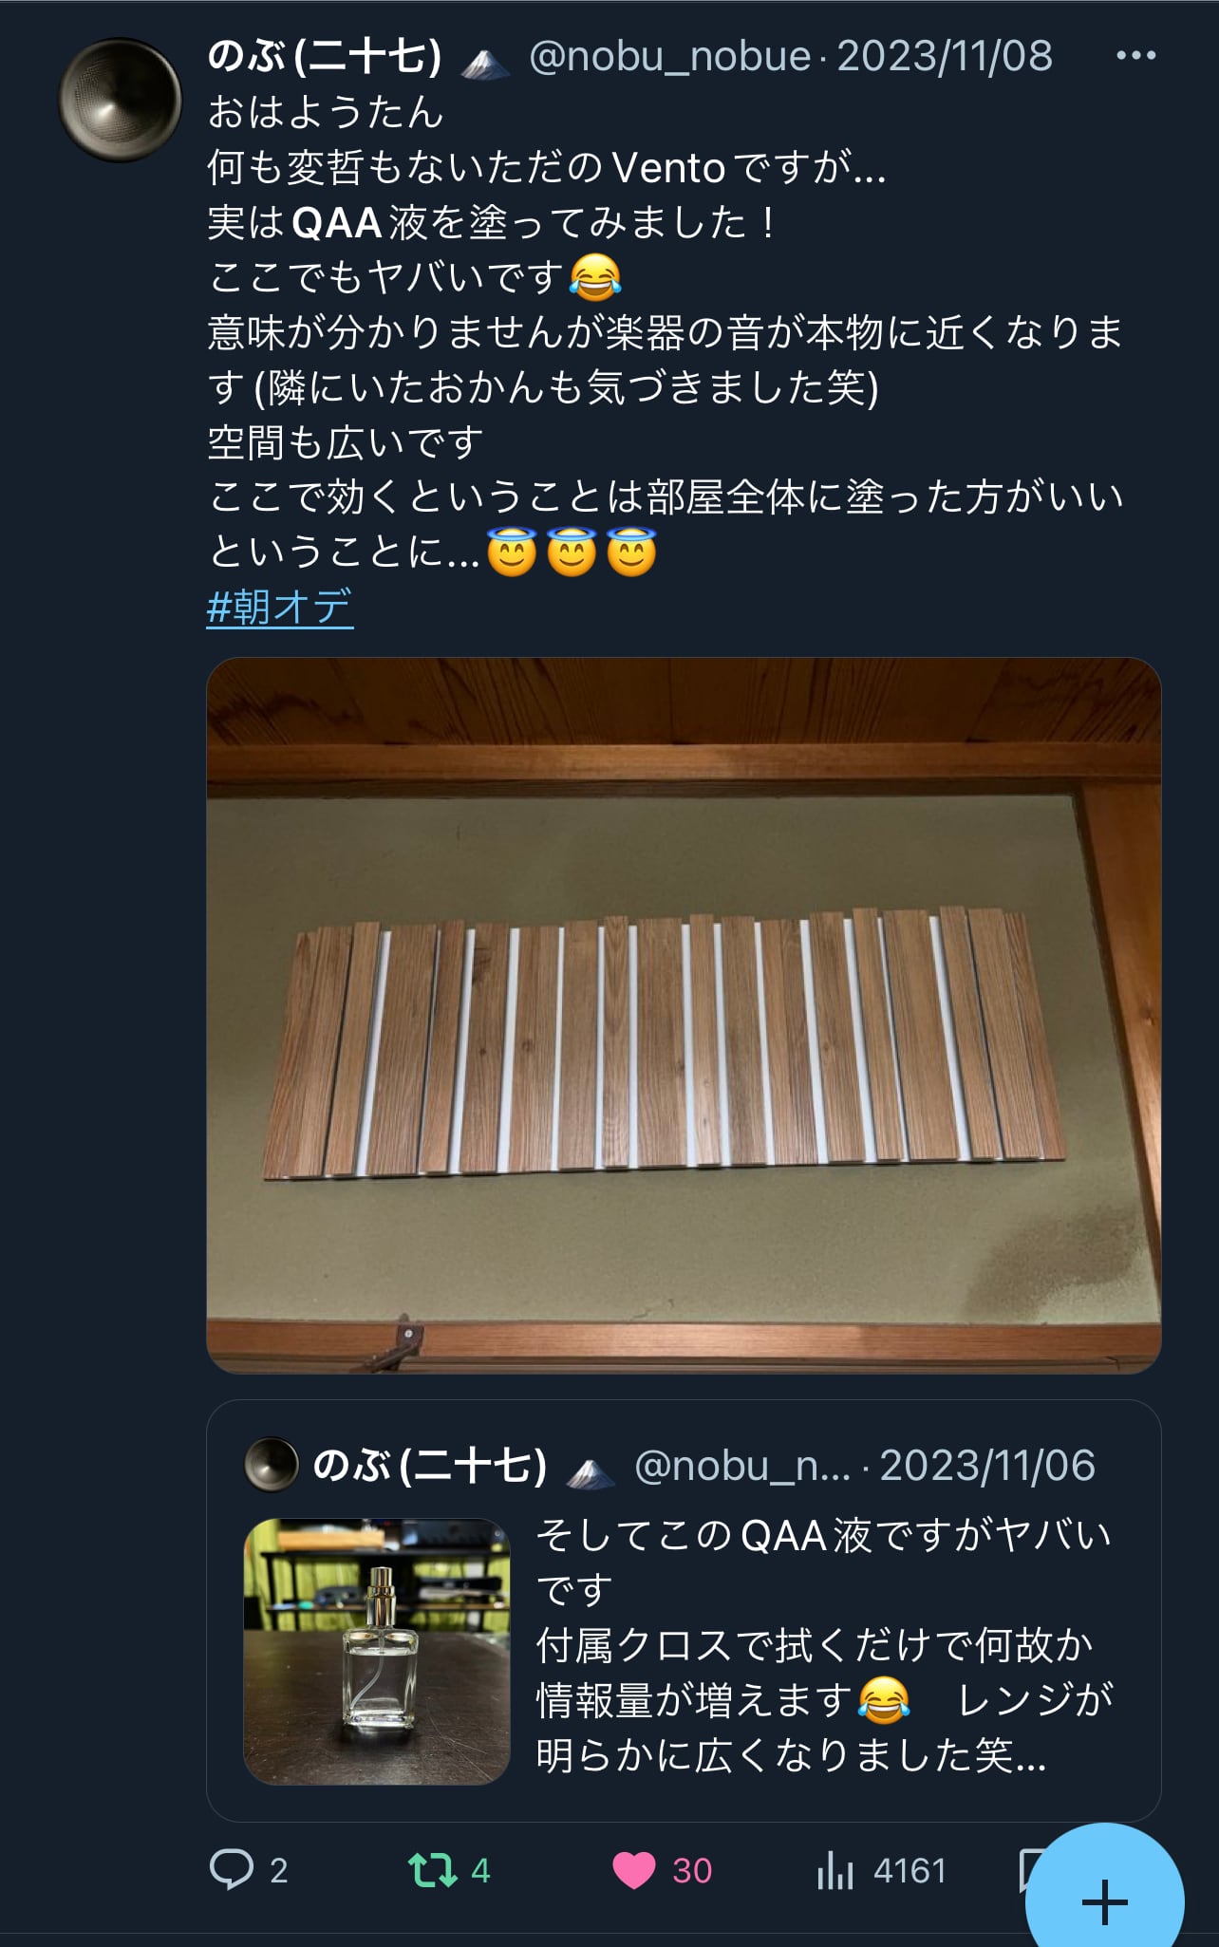
Task: Open the view count analytics icon
Action: [x=835, y=1870]
